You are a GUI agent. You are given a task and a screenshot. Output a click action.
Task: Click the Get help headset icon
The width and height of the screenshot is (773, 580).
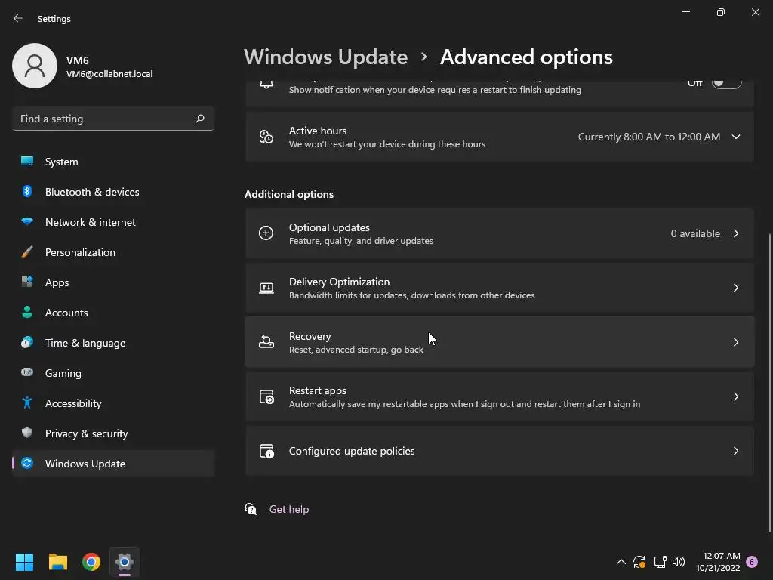[x=251, y=509]
